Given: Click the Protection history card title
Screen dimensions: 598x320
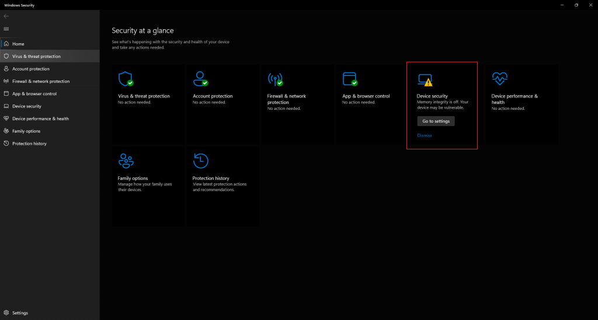Looking at the screenshot, I should (210, 178).
